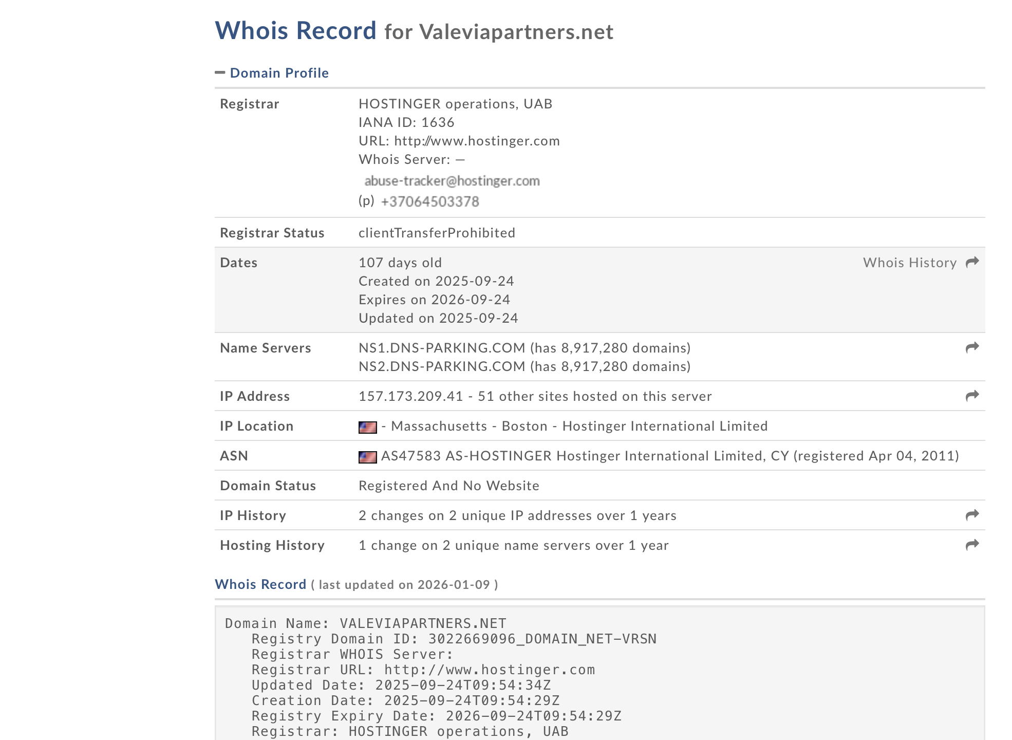
Task: Click the Whois History share arrow icon
Action: [972, 263]
